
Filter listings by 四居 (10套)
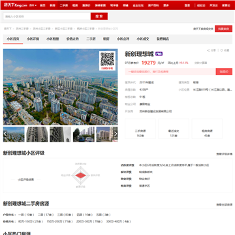click(x=85, y=215)
